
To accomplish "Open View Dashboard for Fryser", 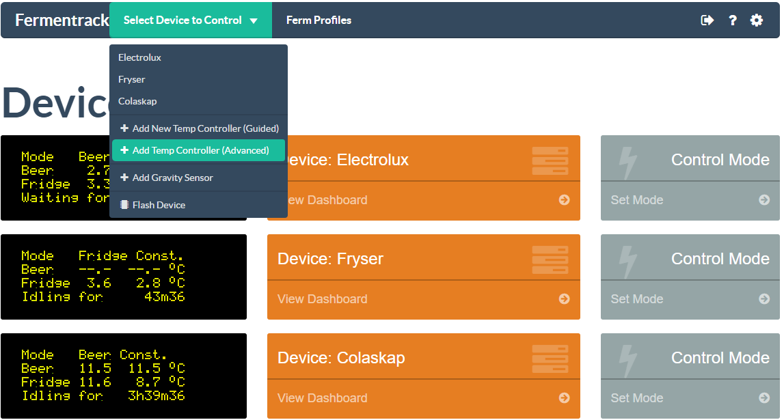I will pyautogui.click(x=424, y=299).
